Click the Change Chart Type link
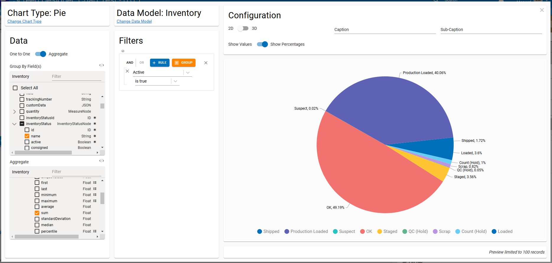 [25, 22]
